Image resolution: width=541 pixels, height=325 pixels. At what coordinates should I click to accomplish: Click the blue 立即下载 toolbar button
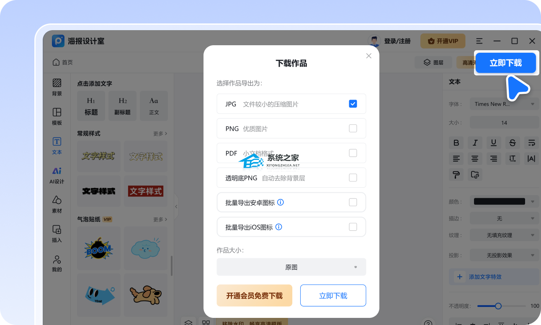coord(506,63)
